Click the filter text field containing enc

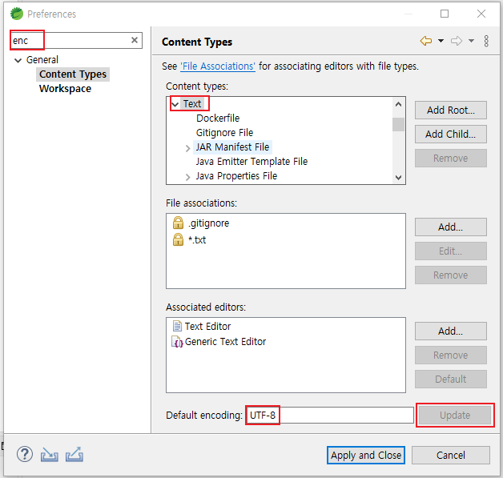(x=76, y=40)
